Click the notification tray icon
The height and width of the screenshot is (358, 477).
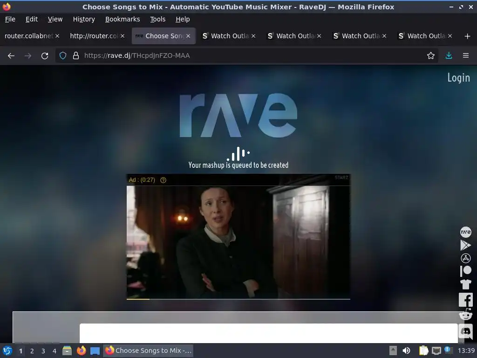[x=448, y=350]
